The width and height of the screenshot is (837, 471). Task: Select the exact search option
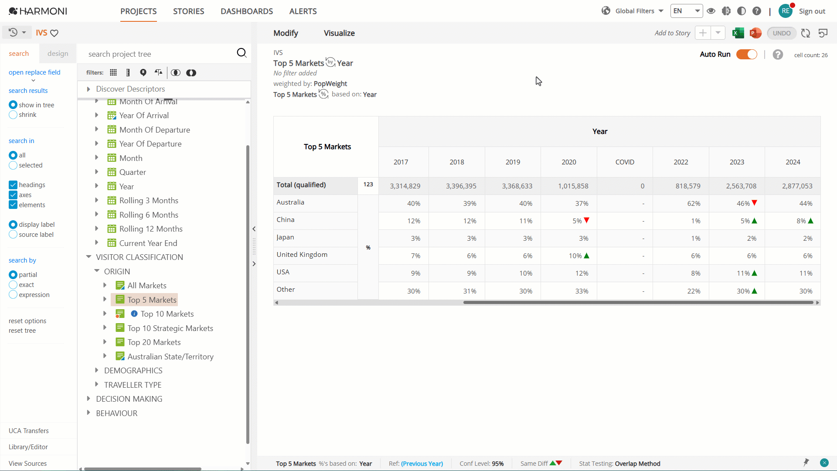(x=13, y=285)
